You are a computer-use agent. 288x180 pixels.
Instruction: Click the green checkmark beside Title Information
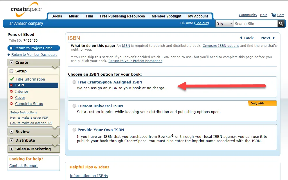pos(12,79)
